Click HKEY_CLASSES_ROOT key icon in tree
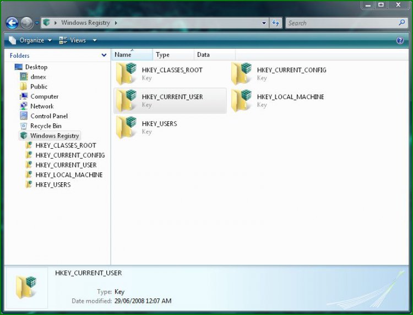413x315 pixels. tap(29, 145)
